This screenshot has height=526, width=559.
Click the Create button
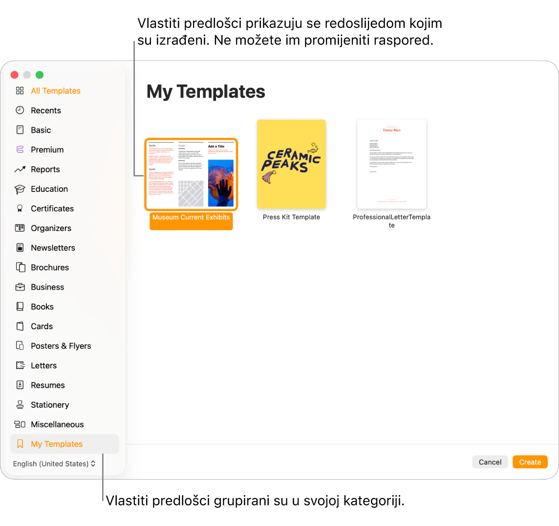pos(530,462)
